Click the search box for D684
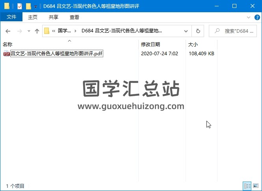 pos(233,31)
